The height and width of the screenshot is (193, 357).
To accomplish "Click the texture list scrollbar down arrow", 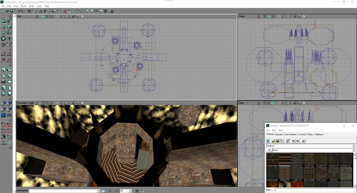I will pos(355,186).
